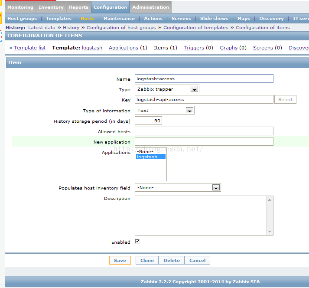This screenshot has height=288, width=309.
Task: Open Maintenance submenu
Action: click(119, 18)
